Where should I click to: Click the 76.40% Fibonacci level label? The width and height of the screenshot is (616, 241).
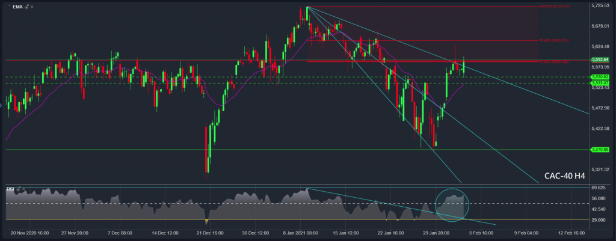553,41
